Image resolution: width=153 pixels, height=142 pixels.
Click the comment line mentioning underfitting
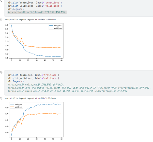(x=68, y=91)
